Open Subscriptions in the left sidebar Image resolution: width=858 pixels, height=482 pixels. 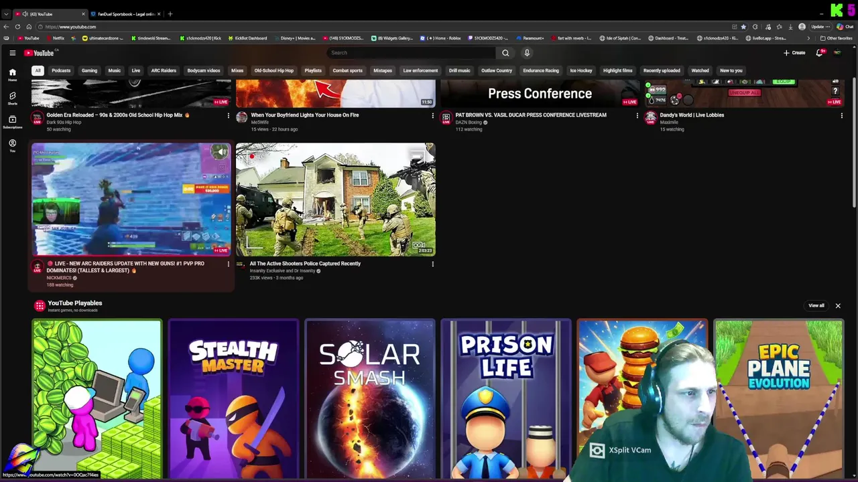point(12,122)
